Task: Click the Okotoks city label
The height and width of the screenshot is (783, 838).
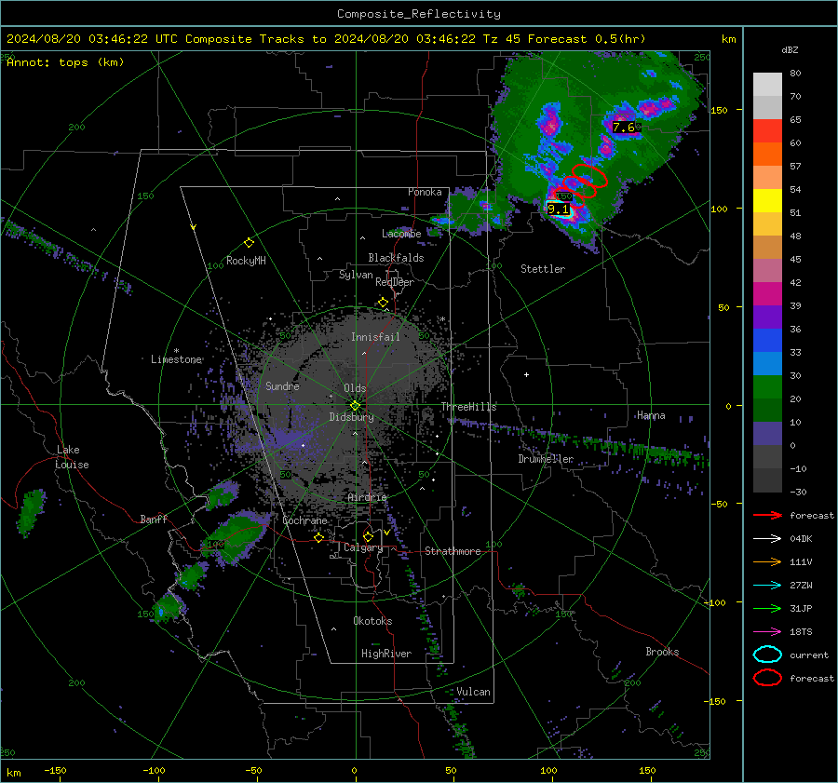Action: (x=372, y=621)
